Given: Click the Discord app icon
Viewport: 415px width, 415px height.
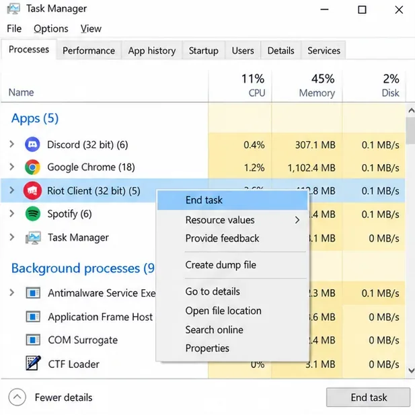Looking at the screenshot, I should point(32,145).
